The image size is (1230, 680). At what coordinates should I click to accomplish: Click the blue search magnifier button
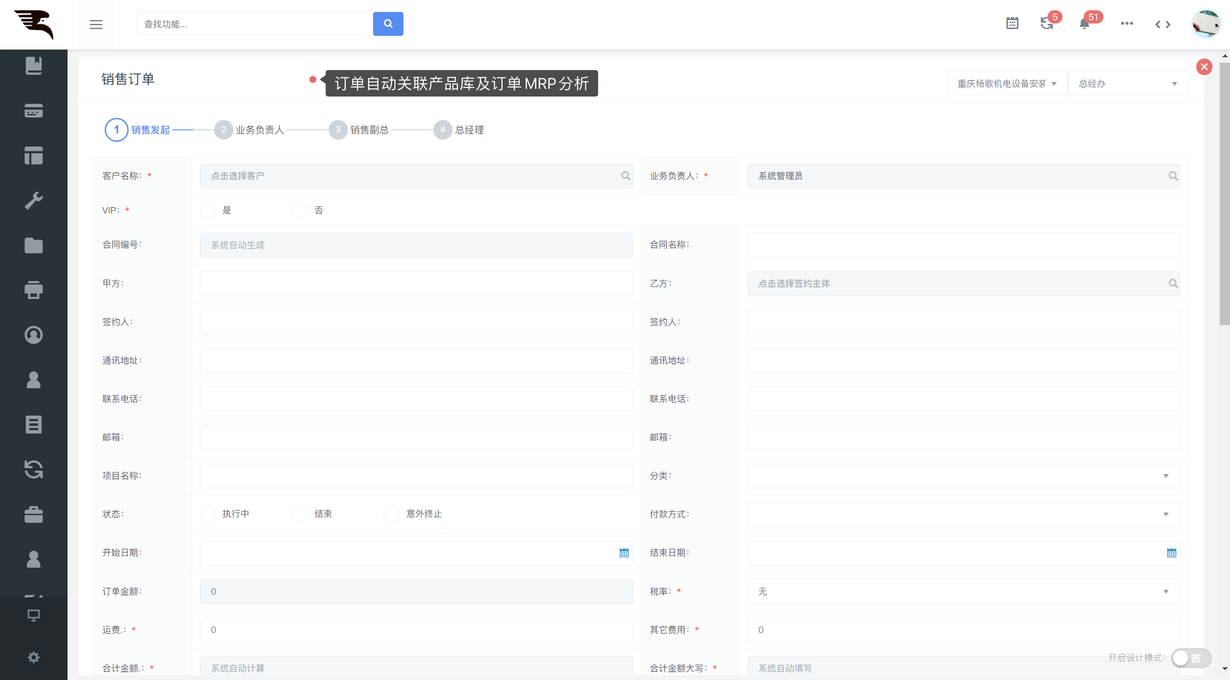coord(388,24)
